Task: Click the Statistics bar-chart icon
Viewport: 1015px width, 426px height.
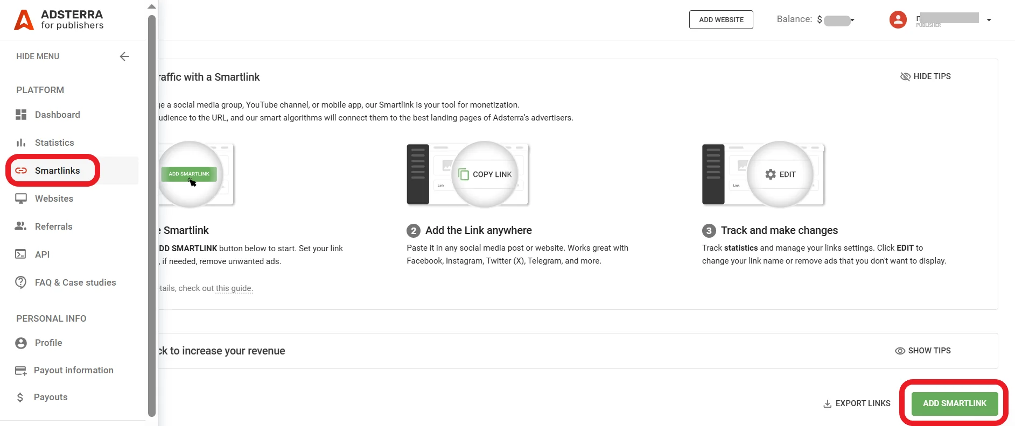Action: (x=20, y=143)
